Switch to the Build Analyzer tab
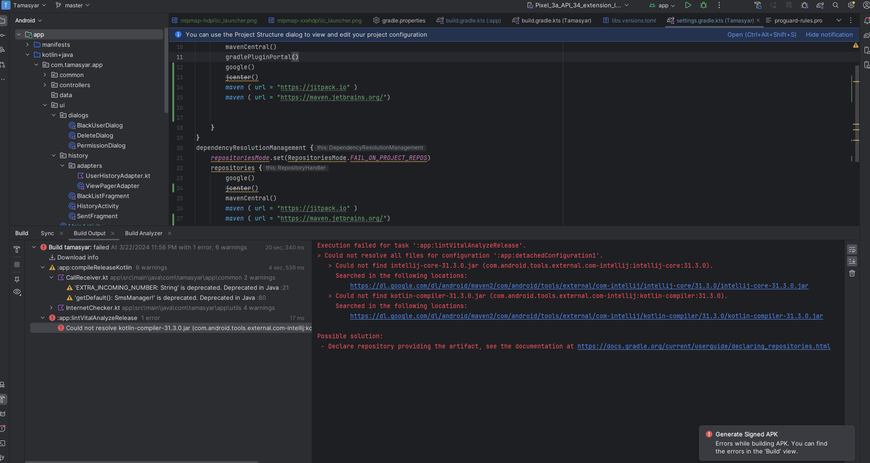 click(143, 233)
